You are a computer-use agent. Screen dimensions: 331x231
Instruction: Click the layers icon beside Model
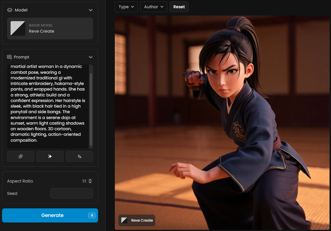(x=10, y=10)
